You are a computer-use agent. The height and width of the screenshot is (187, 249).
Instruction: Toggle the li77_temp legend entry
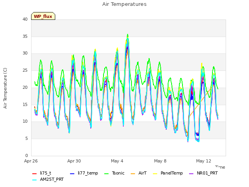tap(84, 173)
